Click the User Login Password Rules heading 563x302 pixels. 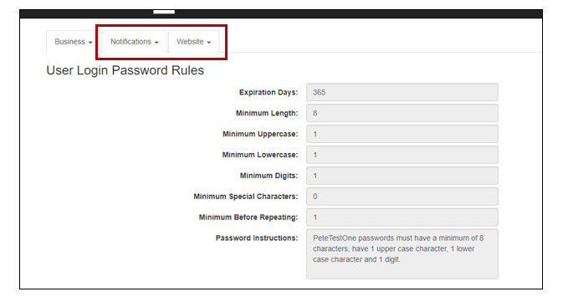(125, 70)
